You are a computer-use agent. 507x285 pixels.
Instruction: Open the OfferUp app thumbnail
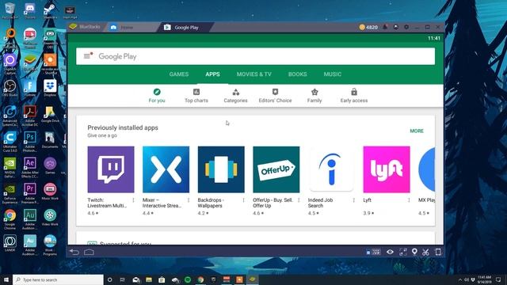[276, 169]
